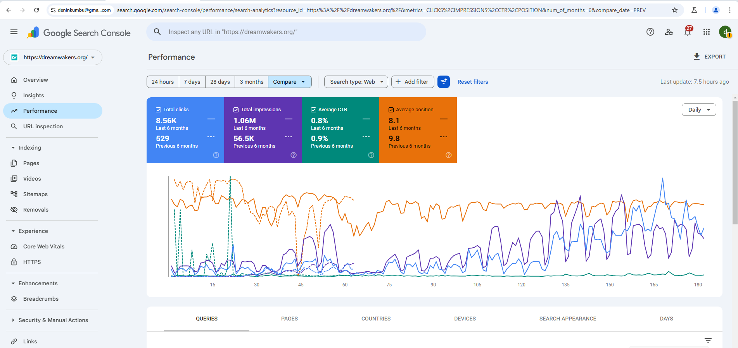
Task: Open Pages indexing report
Action: [x=53, y=163]
